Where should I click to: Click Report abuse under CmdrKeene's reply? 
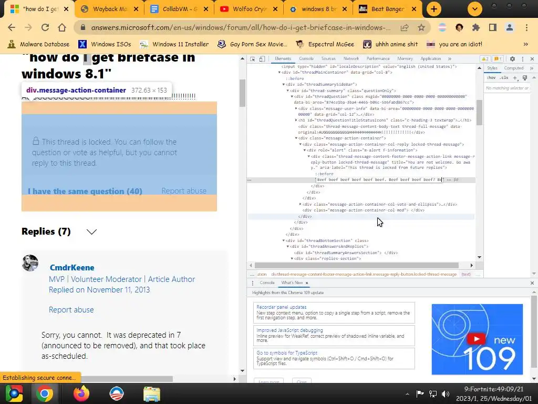tap(71, 310)
